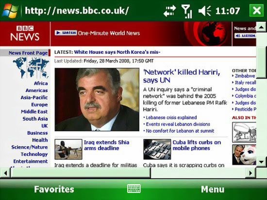The height and width of the screenshot is (200, 267).
Task: Click the address bar URL news.bbc.co.uk
Action: point(77,11)
